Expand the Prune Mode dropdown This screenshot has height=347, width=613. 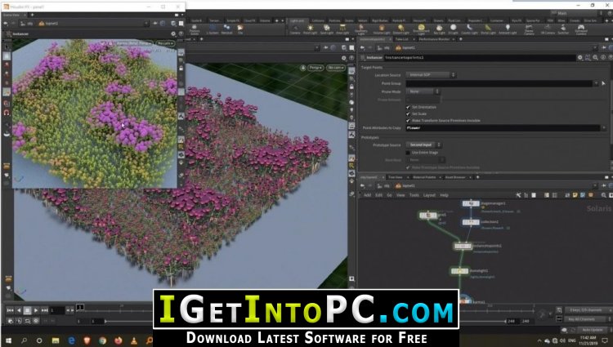423,91
